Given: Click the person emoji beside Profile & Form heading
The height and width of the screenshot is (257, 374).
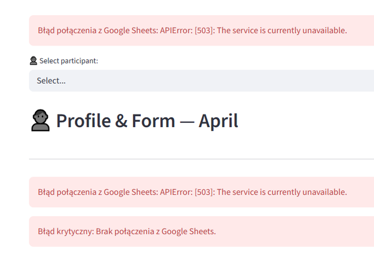Looking at the screenshot, I should click(x=40, y=121).
